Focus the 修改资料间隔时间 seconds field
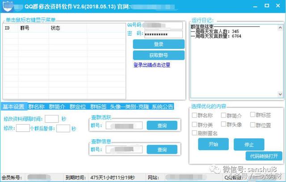This screenshot has height=182, width=286. 52,119
